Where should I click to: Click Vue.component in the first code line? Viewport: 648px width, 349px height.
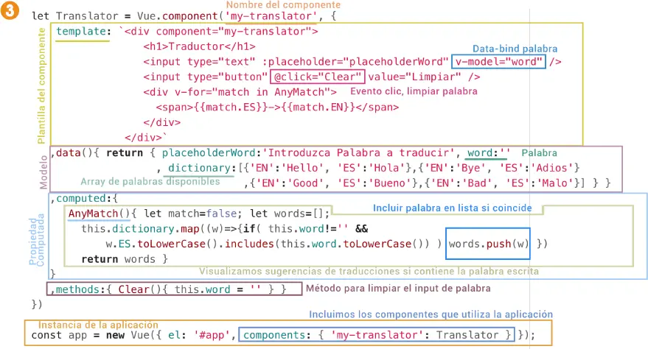click(177, 16)
